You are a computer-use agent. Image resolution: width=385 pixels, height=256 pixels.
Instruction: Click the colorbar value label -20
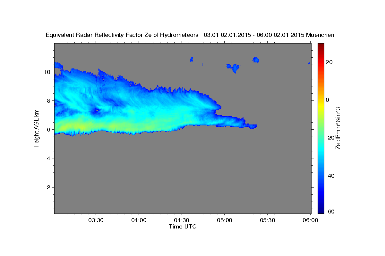coord(330,138)
